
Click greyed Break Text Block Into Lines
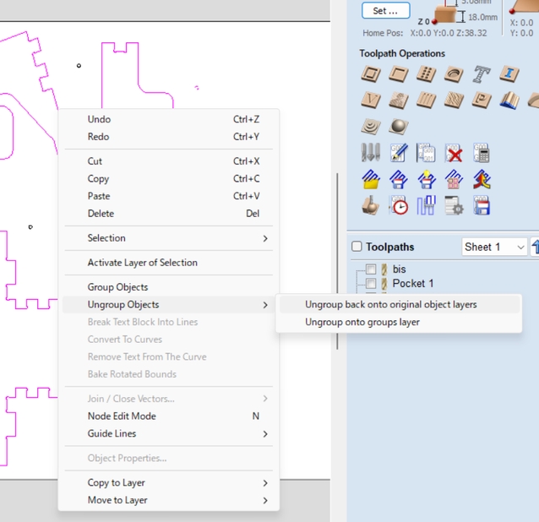click(x=168, y=322)
